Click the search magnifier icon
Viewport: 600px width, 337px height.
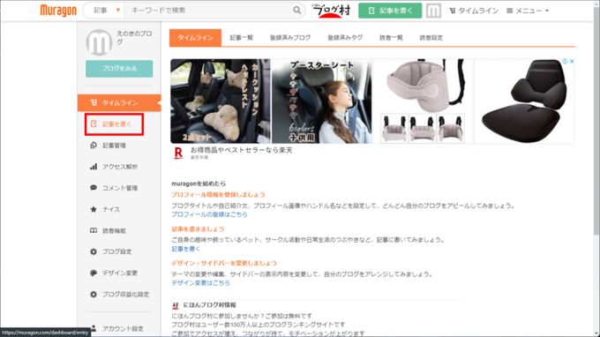pyautogui.click(x=297, y=11)
